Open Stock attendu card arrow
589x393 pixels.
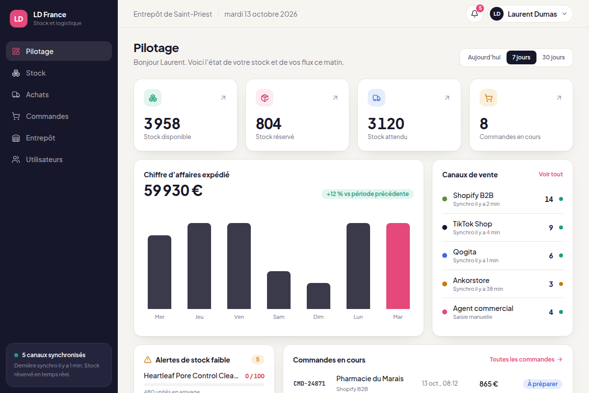(447, 98)
